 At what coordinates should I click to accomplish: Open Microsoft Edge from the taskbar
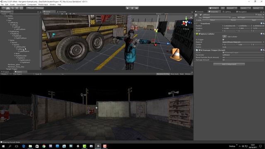click(x=24, y=146)
